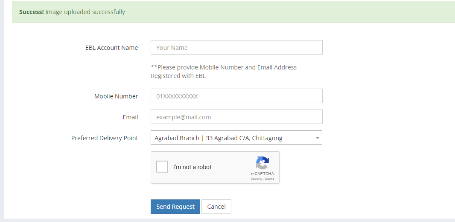Click the registered mobile and email note

coord(223,72)
